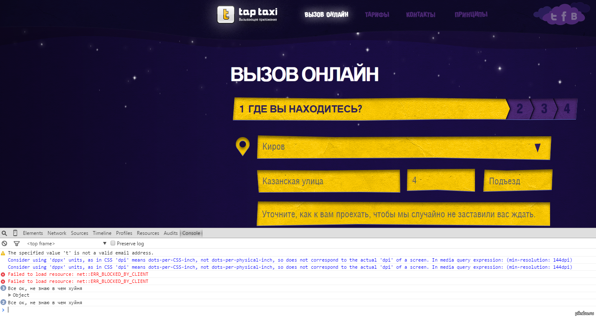Open VKontakte link in the cloud

click(574, 17)
